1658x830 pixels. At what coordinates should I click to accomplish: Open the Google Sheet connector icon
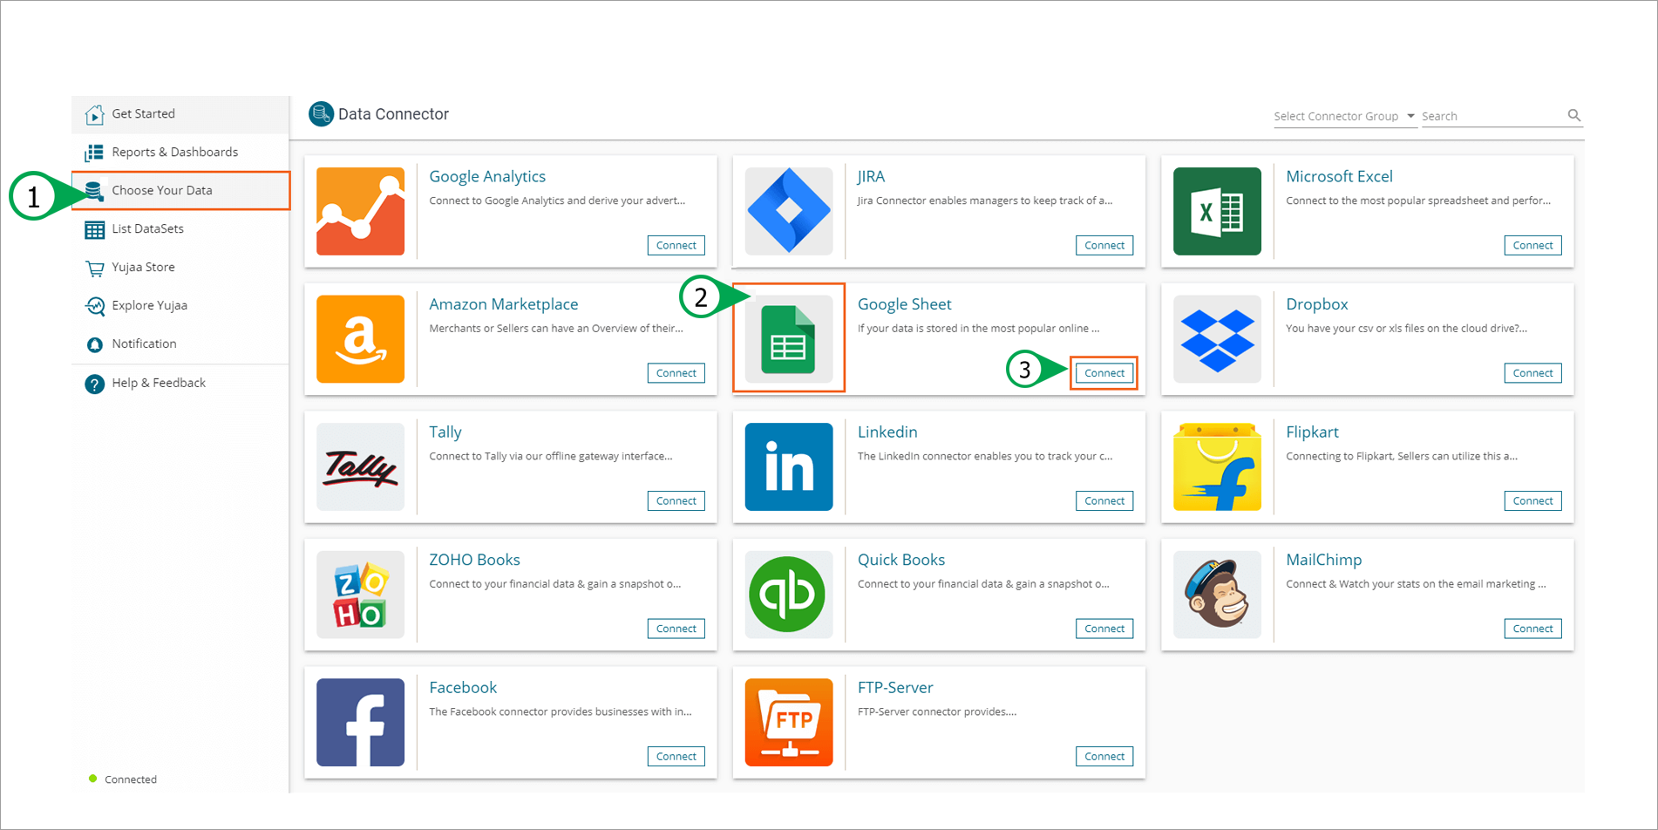click(x=788, y=339)
